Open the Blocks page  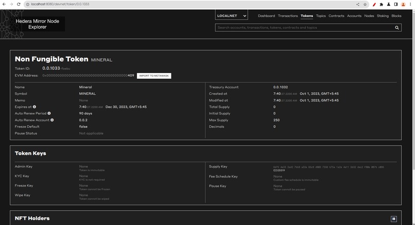coord(396,16)
